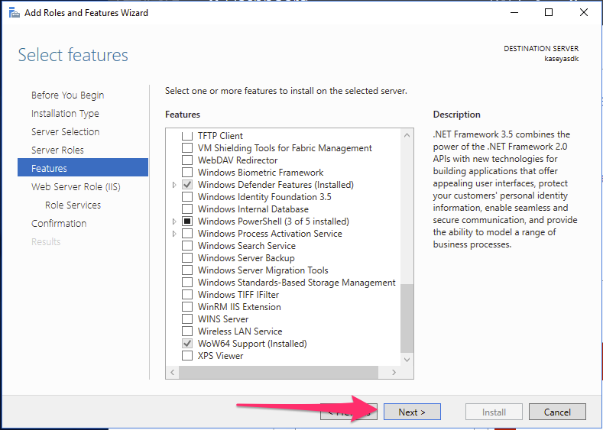
Task: Check Windows TIFF IFilter feature
Action: pos(187,295)
